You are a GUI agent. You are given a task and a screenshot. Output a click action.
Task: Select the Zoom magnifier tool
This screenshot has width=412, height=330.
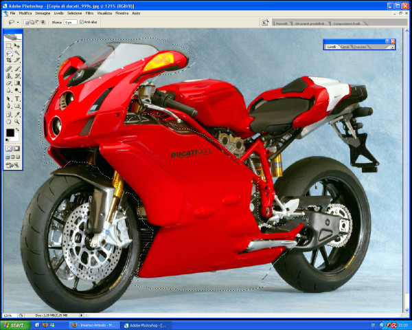(x=17, y=121)
